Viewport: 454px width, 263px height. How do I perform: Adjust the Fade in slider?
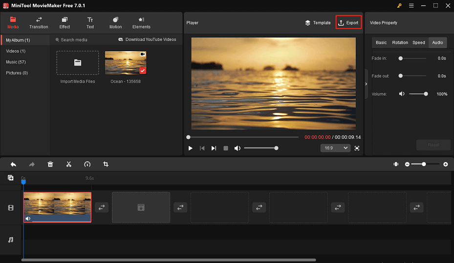pos(413,58)
